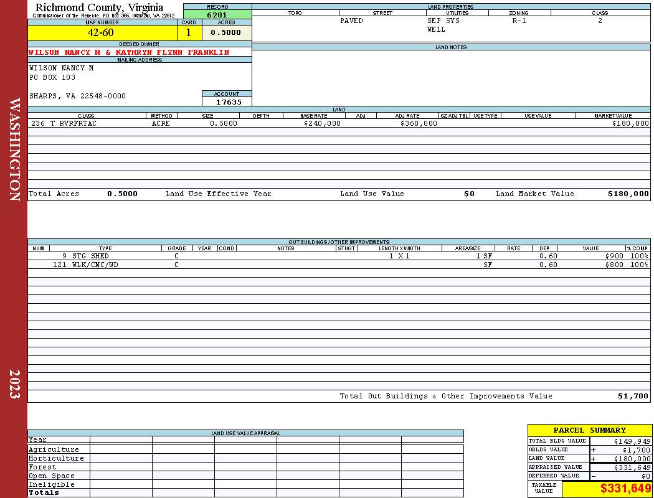Click the red taxable value $331,649
Viewport: 654px width, 498px height.
(625, 489)
